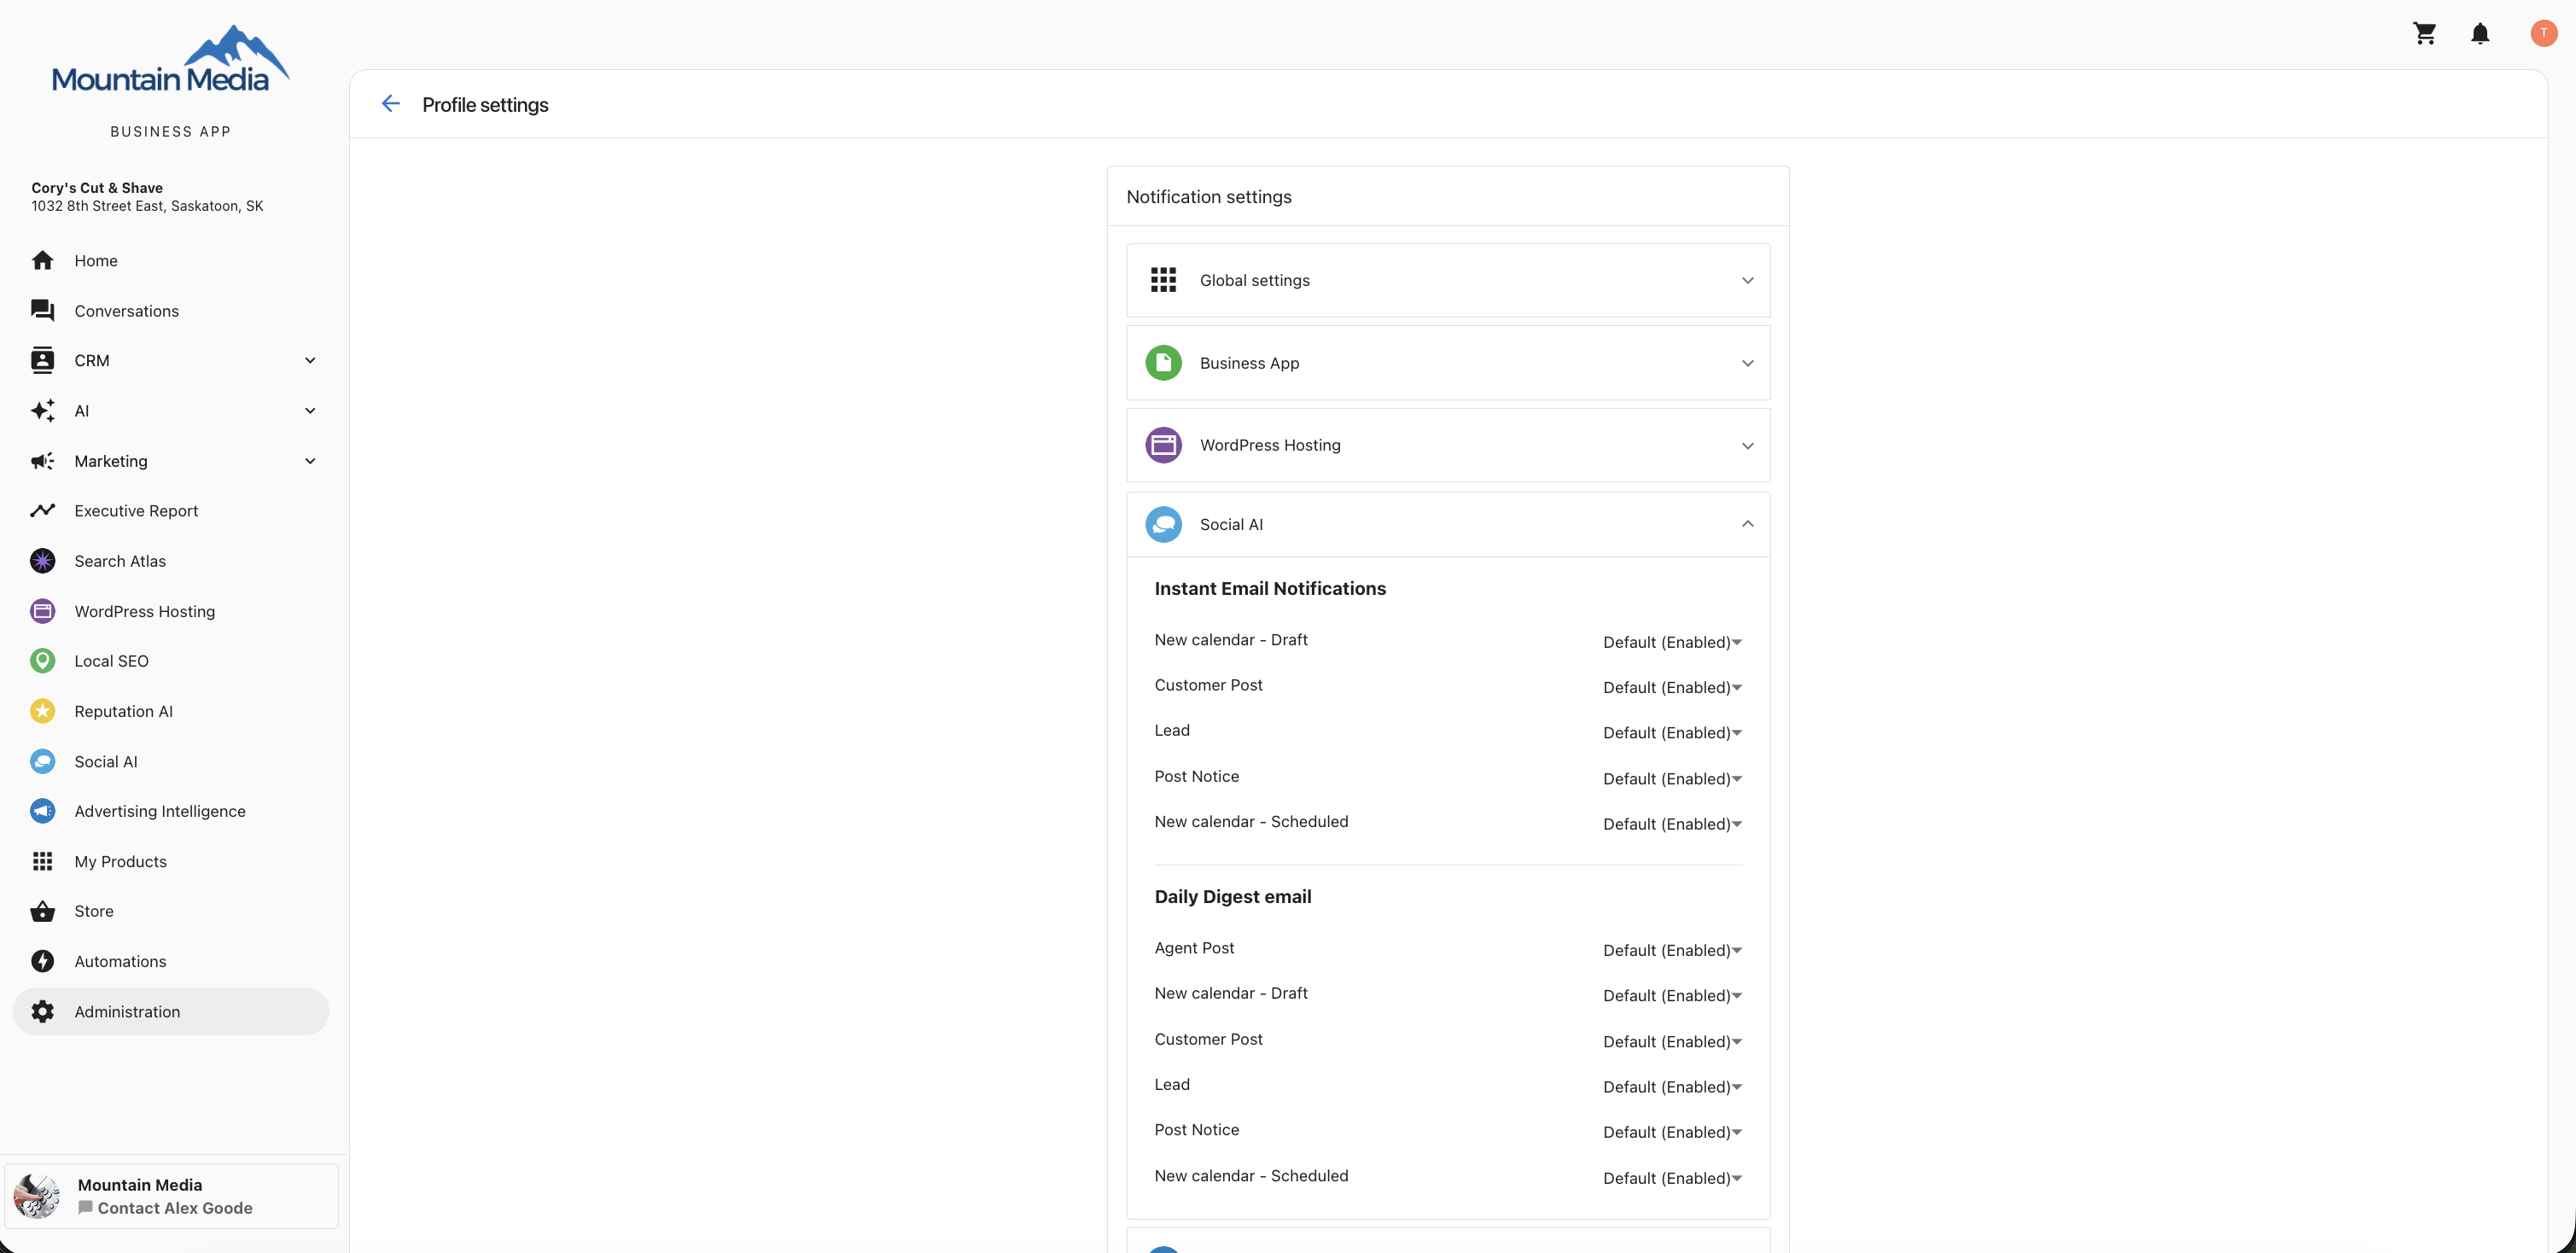The width and height of the screenshot is (2576, 1253).
Task: Click the AI sparkle icon
Action: (42, 411)
